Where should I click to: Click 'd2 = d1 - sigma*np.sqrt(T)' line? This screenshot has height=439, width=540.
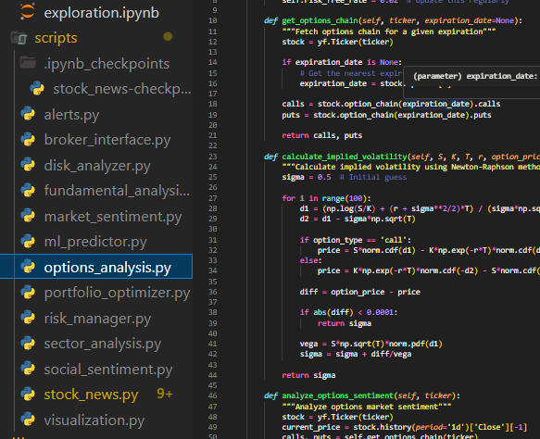(358, 219)
